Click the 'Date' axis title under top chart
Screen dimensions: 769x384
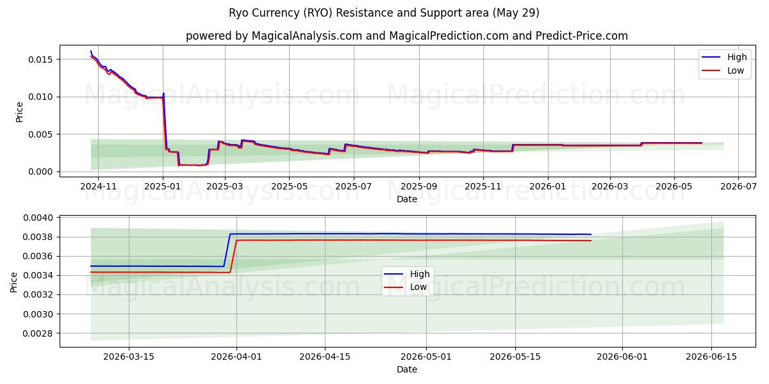tap(407, 199)
